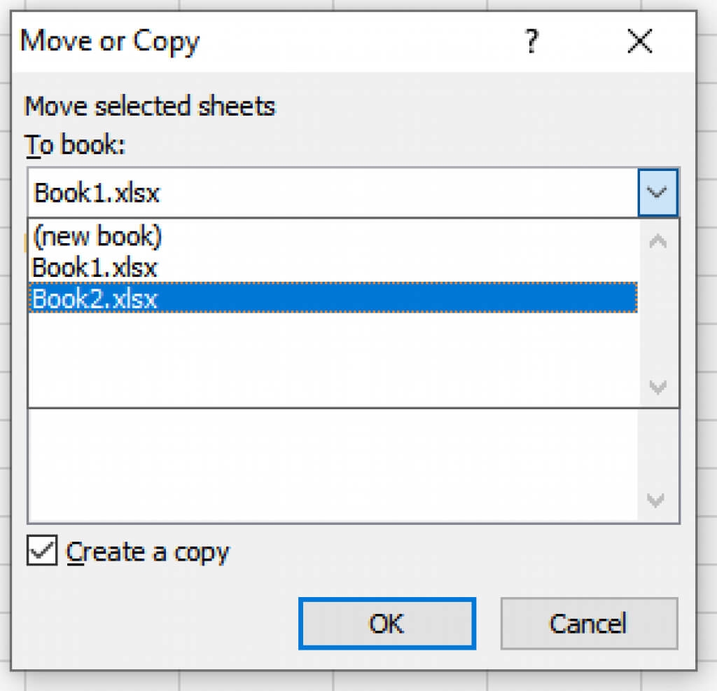Choose Book1.xlsx in the dropdown list
This screenshot has width=717, height=691.
[95, 268]
